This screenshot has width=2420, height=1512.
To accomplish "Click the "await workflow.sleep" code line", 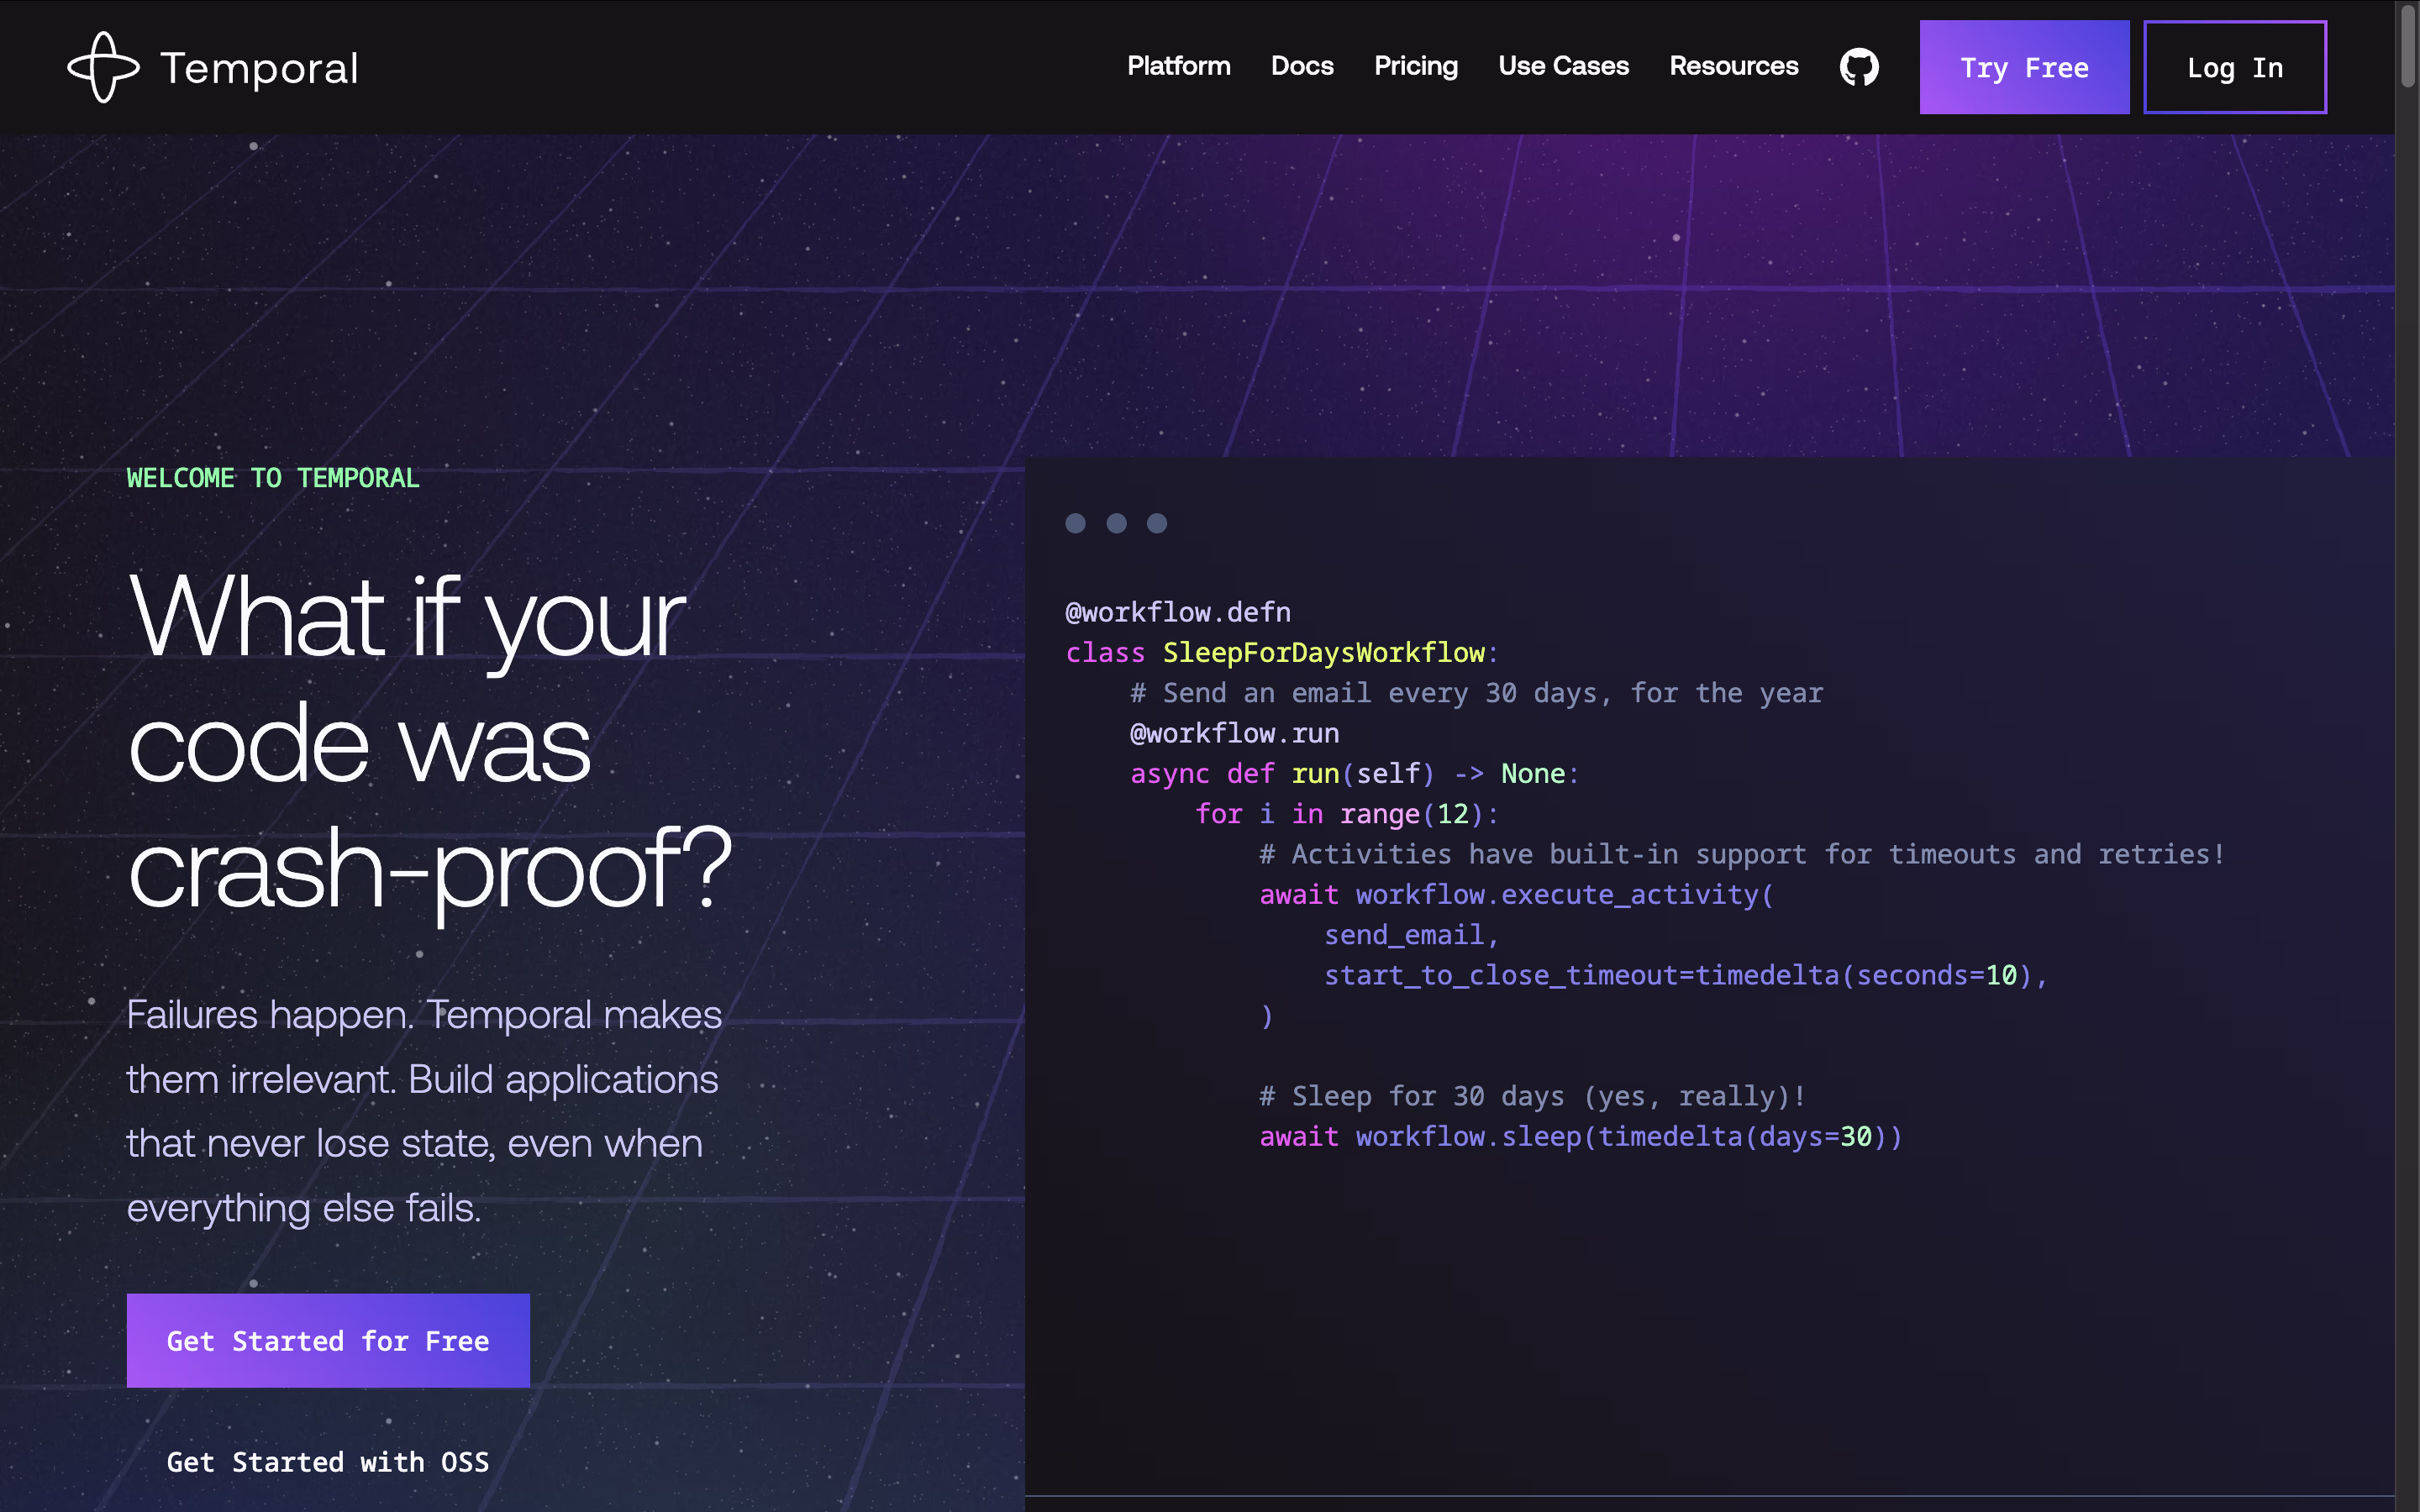I will [x=1581, y=1136].
